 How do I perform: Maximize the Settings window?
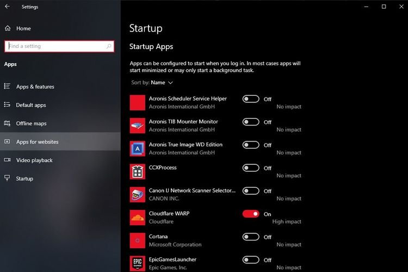click(384, 7)
